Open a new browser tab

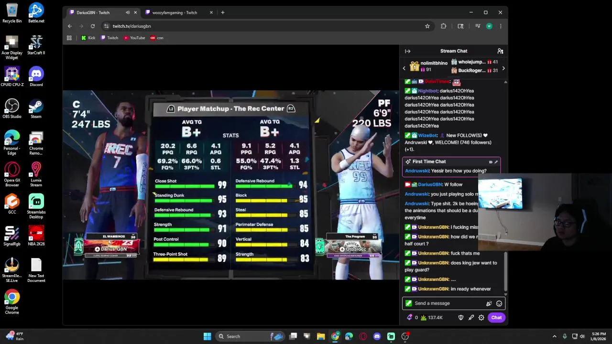[x=222, y=12]
